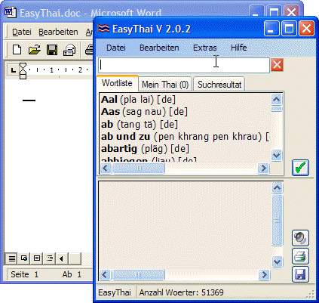Print entry using EasyThai printer button
The height and width of the screenshot is (303, 319).
click(x=300, y=256)
